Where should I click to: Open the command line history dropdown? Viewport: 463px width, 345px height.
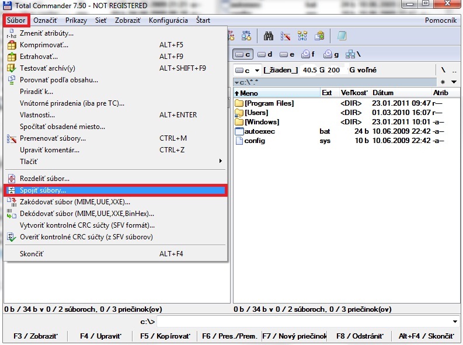click(455, 322)
